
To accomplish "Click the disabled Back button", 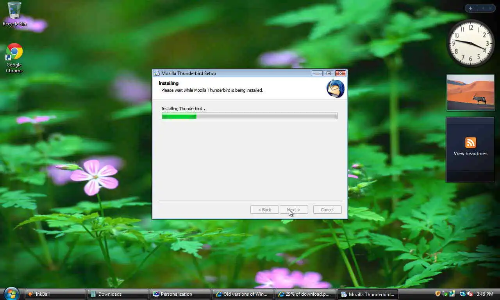I will [x=264, y=210].
